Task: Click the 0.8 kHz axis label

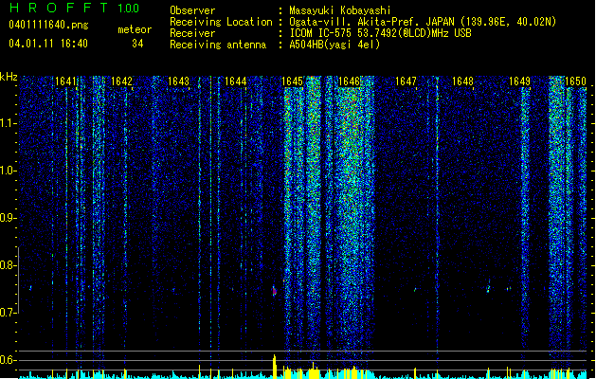Action: click(8, 265)
